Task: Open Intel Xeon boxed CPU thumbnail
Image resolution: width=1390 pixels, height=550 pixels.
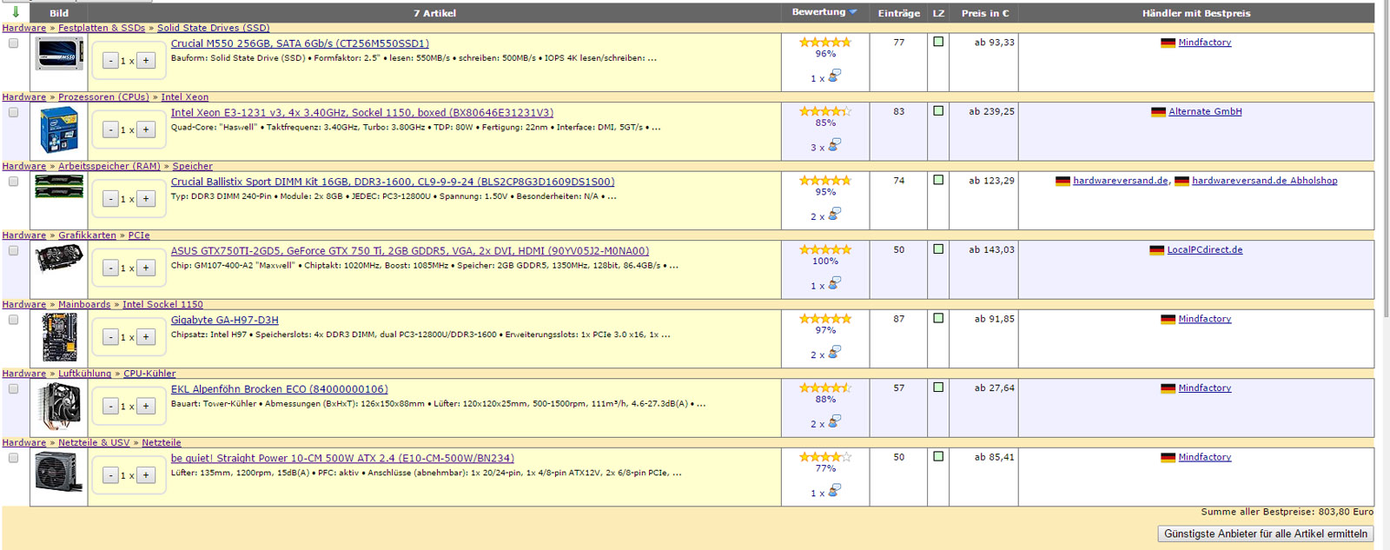Action: (59, 129)
